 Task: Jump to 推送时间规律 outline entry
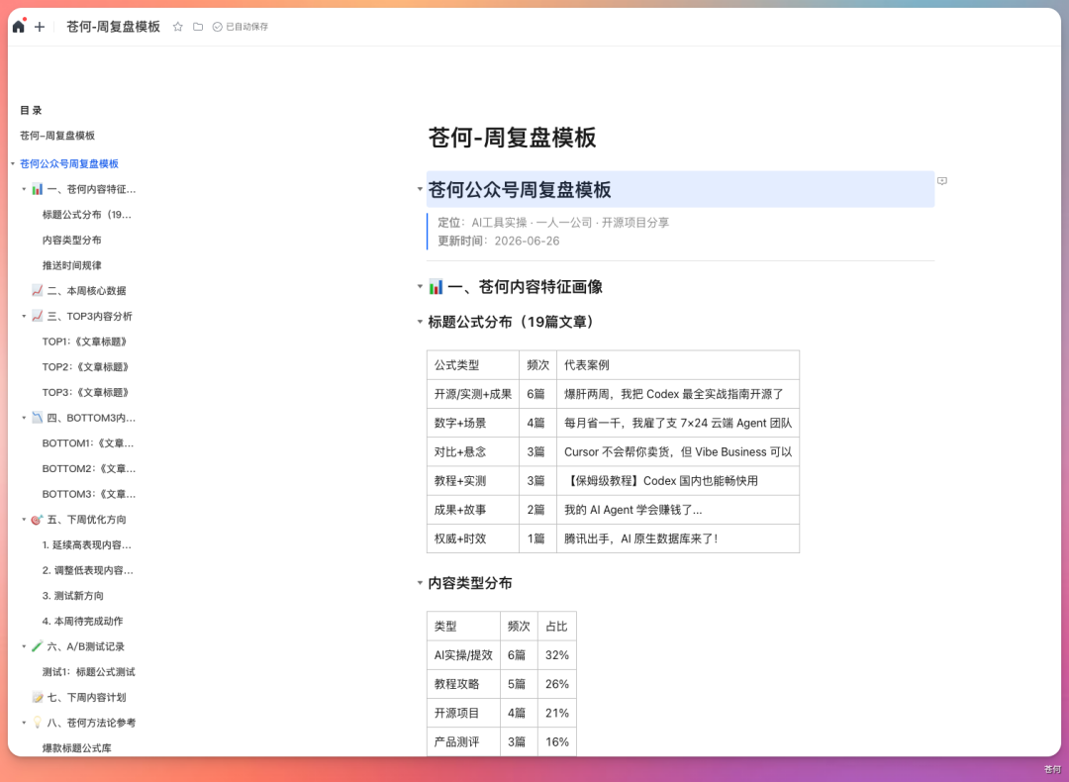pos(71,264)
